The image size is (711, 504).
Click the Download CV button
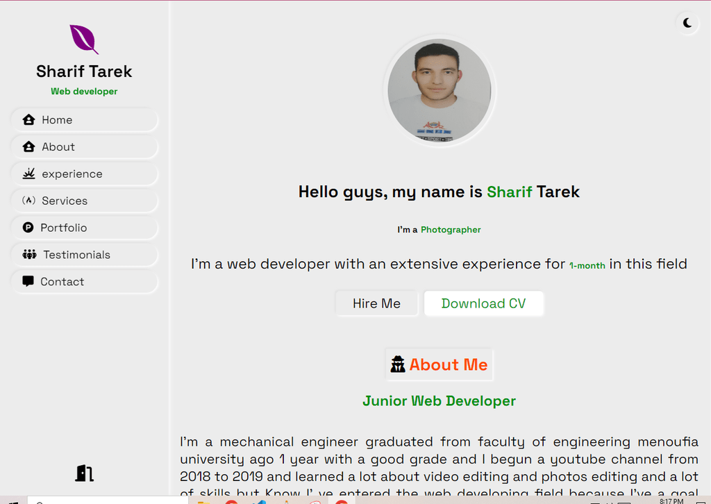pyautogui.click(x=483, y=303)
